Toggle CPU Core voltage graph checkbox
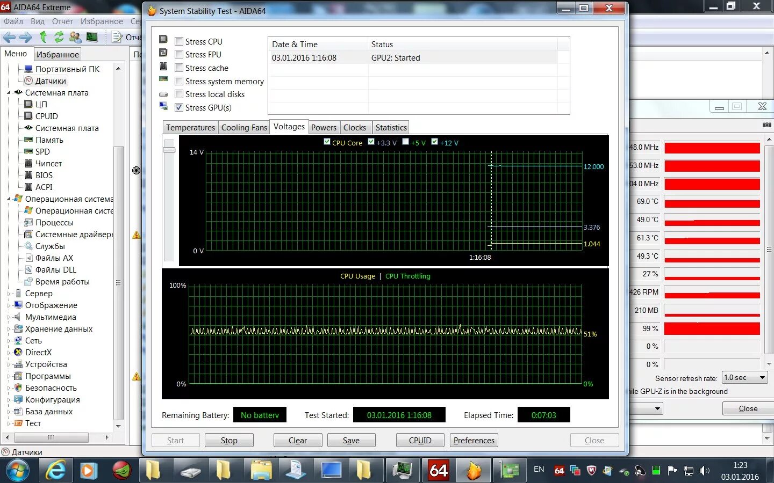 (x=327, y=142)
